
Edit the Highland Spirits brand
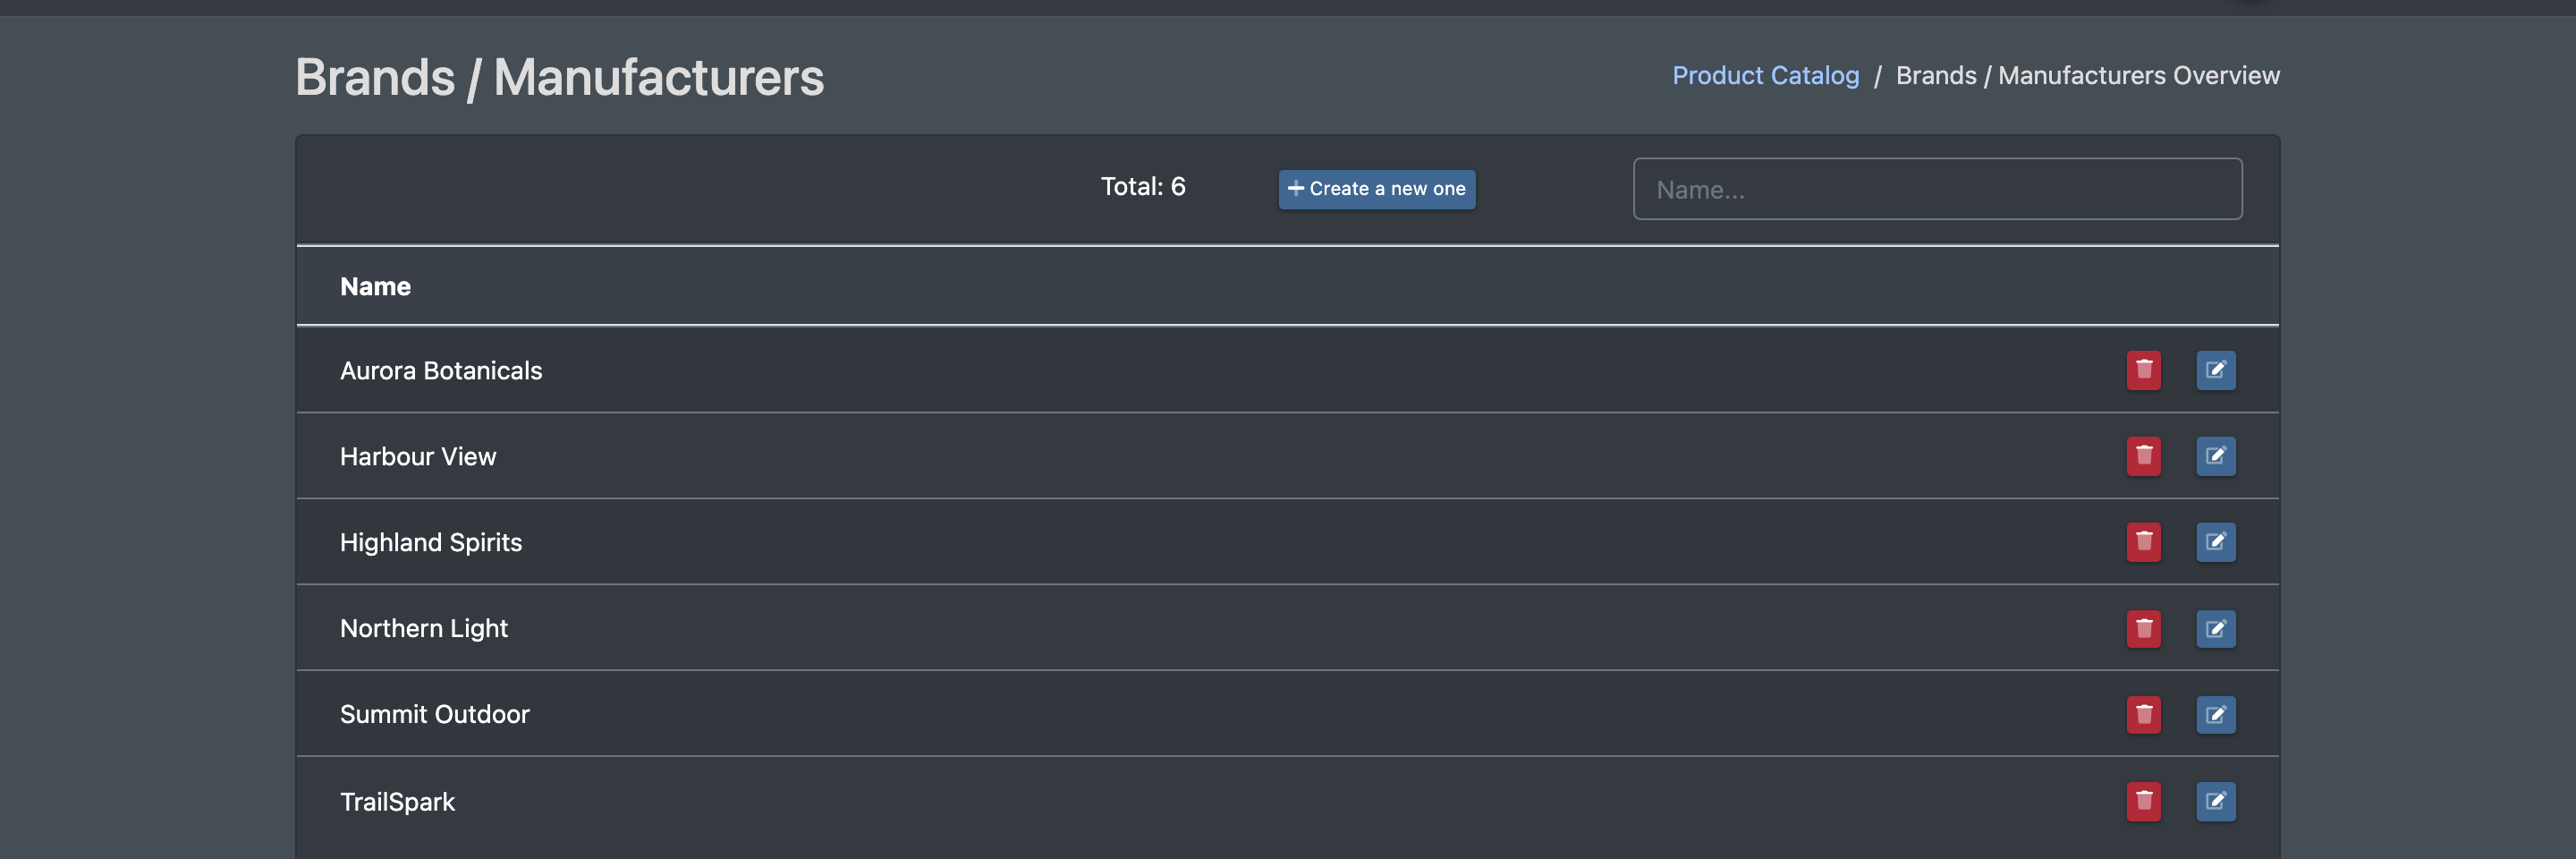(2215, 542)
